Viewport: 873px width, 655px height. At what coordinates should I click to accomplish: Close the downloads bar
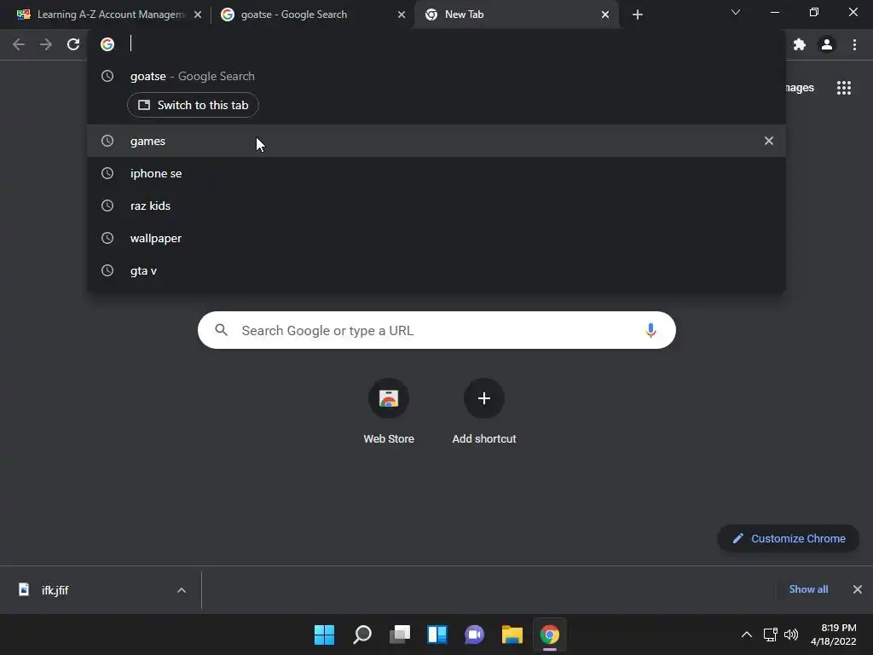tap(858, 589)
